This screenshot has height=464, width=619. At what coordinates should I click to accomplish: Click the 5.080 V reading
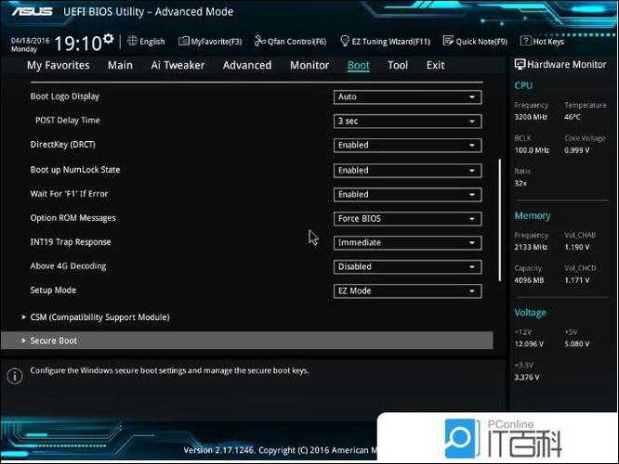point(577,344)
